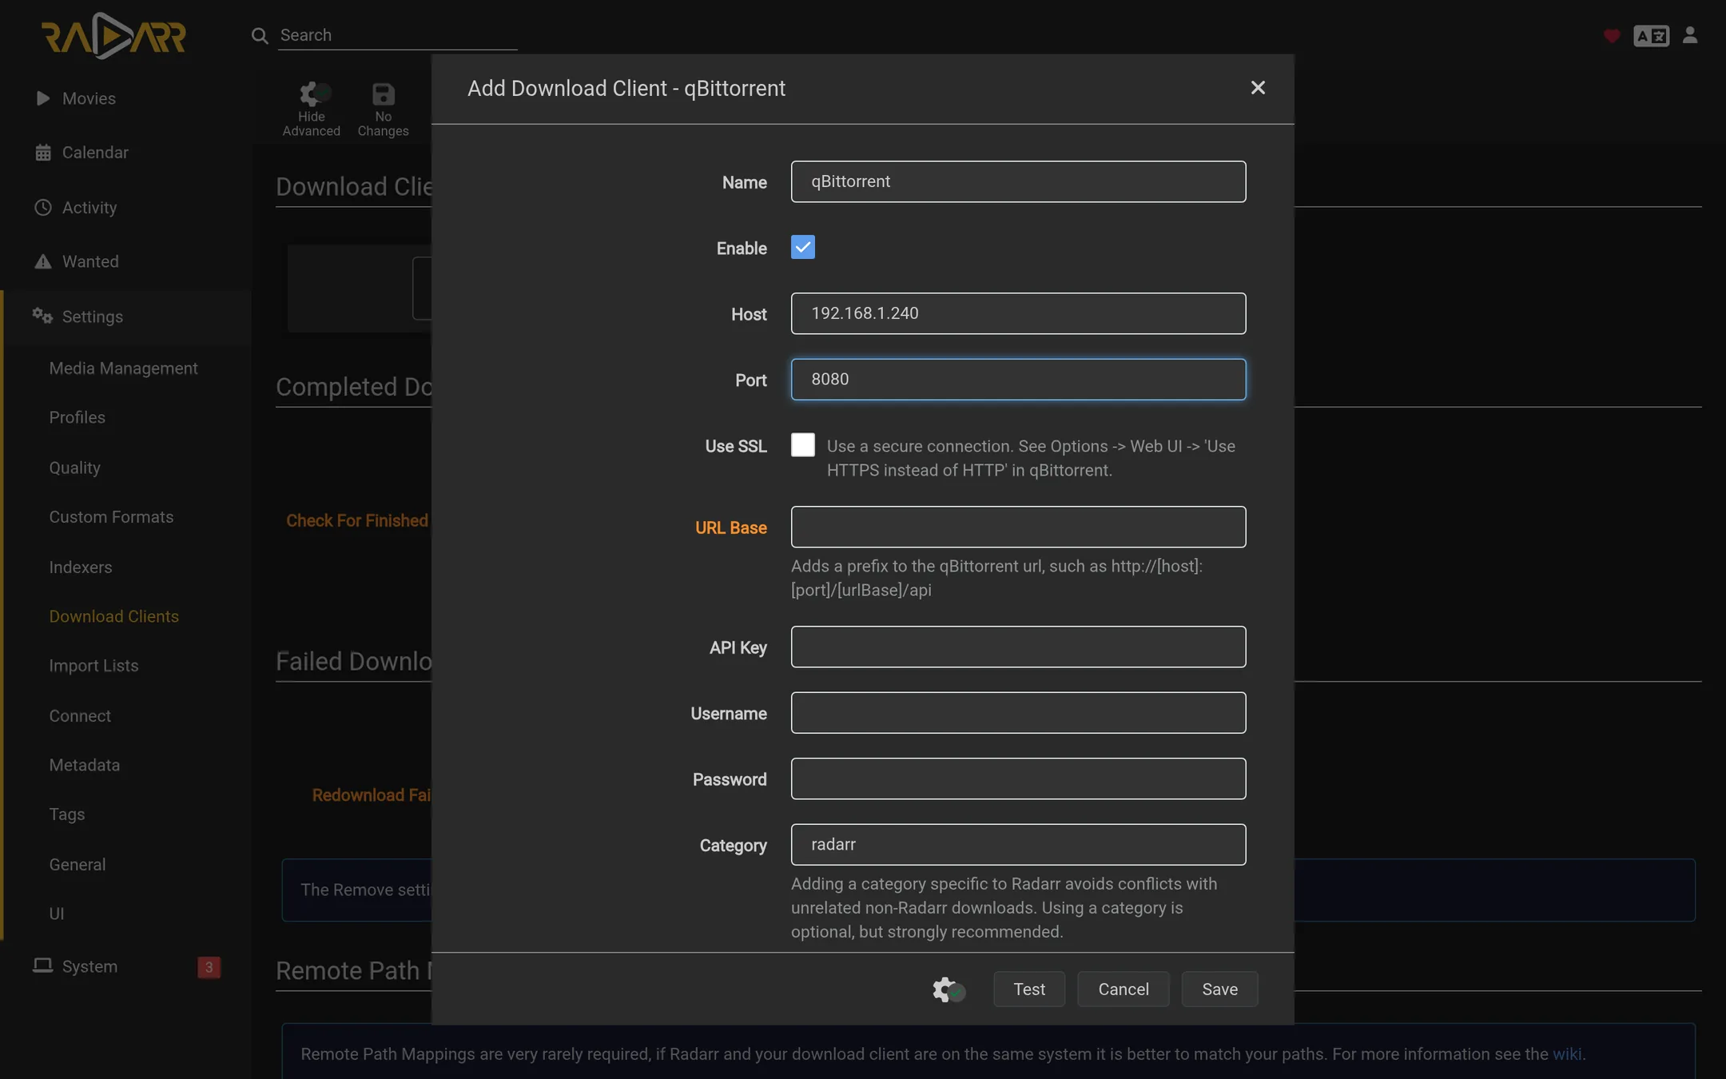Click the Username input field
1726x1079 pixels.
point(1018,713)
